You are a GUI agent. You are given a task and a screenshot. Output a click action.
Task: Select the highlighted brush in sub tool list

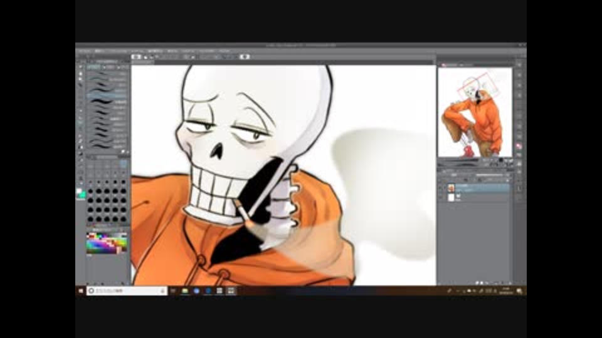[107, 96]
